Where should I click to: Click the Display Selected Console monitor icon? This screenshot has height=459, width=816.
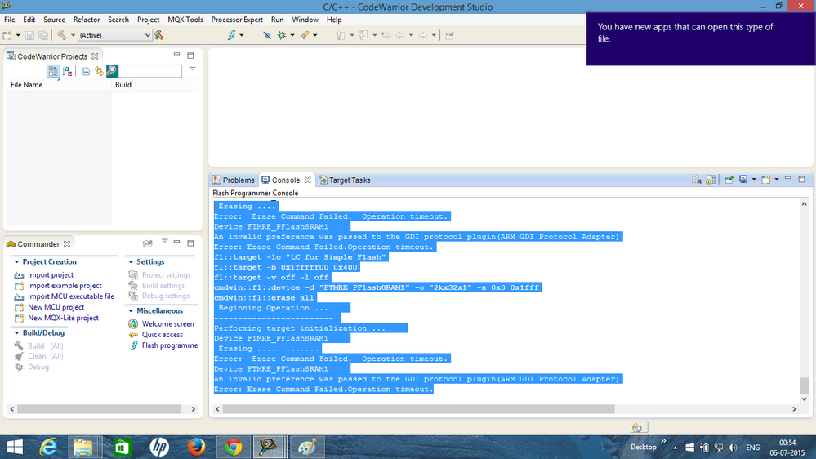(743, 180)
